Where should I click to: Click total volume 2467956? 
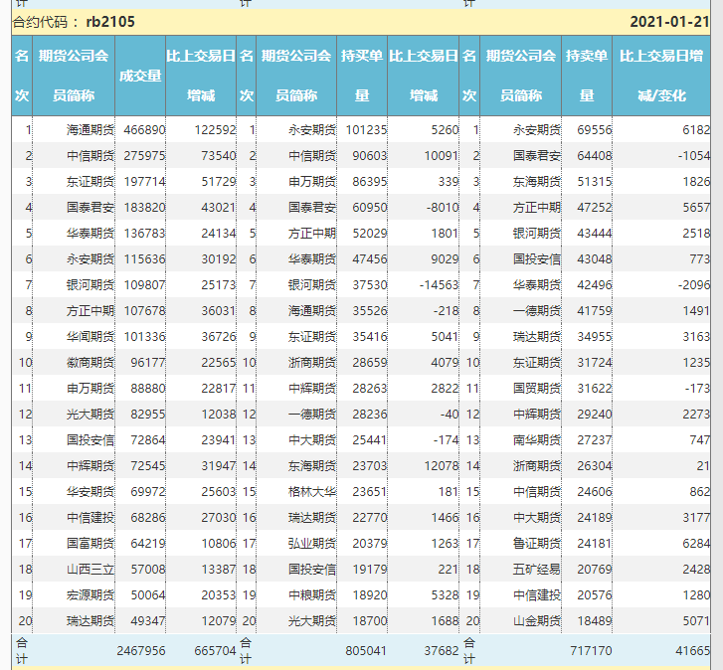tap(140, 651)
